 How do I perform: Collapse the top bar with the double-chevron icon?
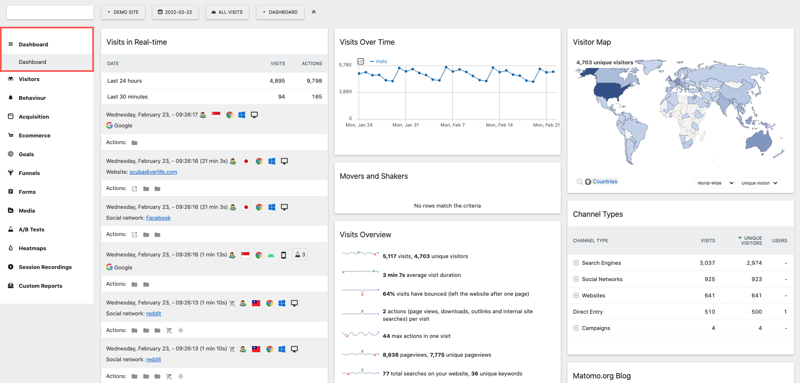[x=314, y=12]
